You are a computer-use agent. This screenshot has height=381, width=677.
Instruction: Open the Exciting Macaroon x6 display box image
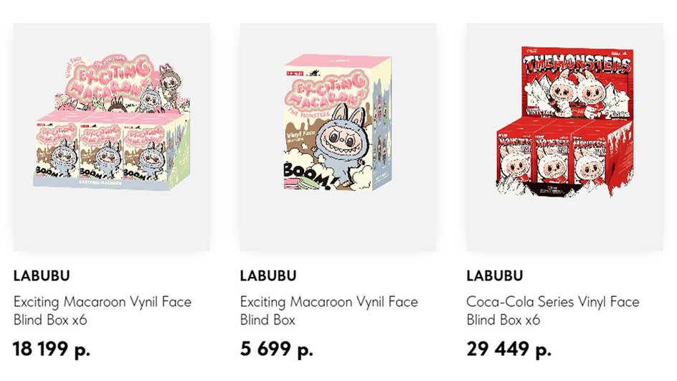point(111,137)
